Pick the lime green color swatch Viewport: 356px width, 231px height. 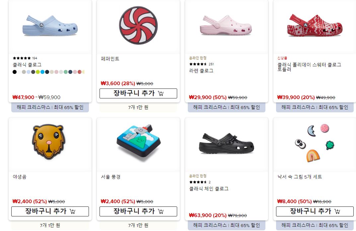(38, 72)
